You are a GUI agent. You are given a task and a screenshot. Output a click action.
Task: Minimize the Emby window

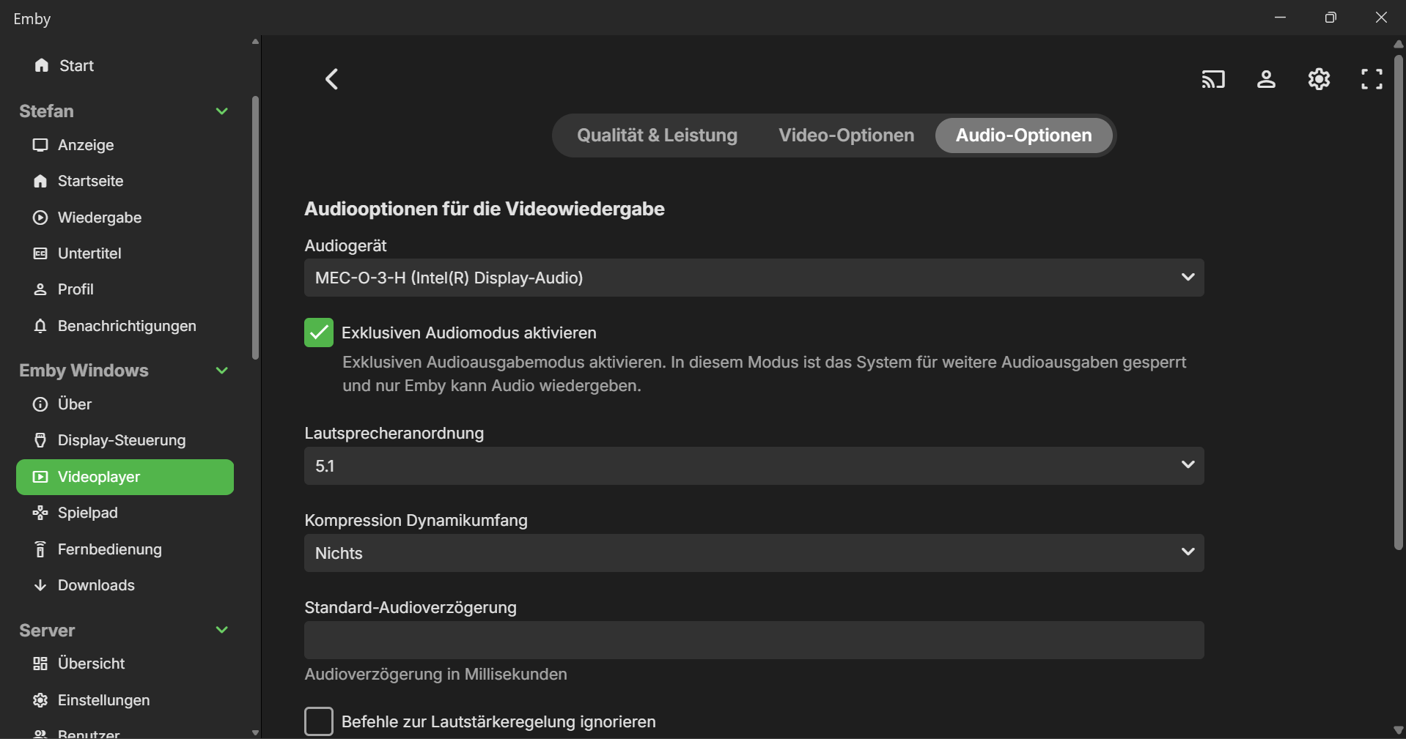pos(1280,18)
